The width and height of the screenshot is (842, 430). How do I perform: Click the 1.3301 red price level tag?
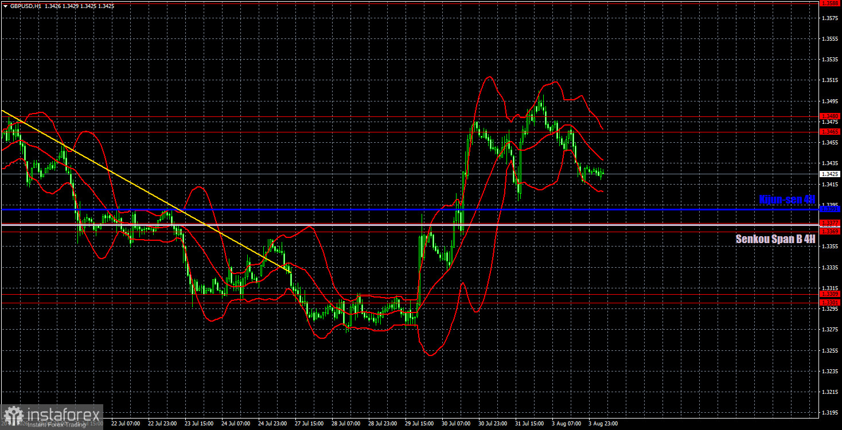[x=830, y=302]
